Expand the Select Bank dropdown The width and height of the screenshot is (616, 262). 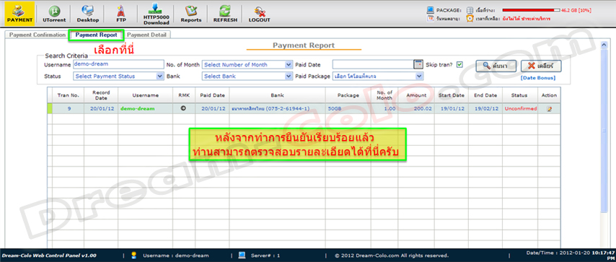[247, 76]
